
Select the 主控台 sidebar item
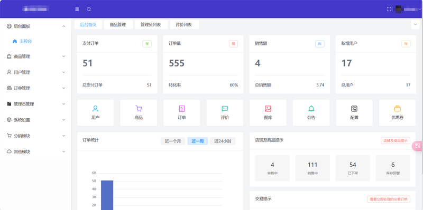pos(35,41)
